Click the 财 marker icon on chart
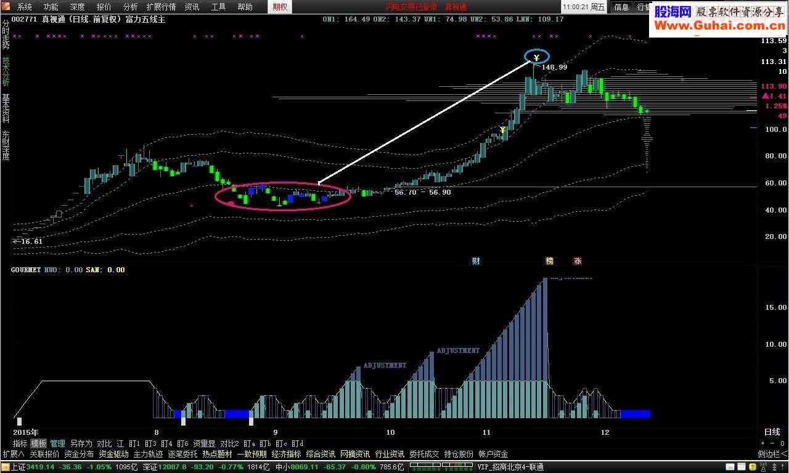Viewport: 789px width, 473px height. pos(476,261)
